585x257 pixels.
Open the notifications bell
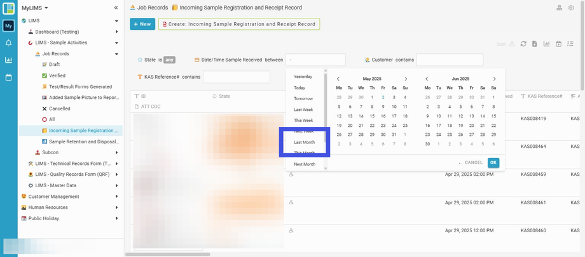(8, 43)
